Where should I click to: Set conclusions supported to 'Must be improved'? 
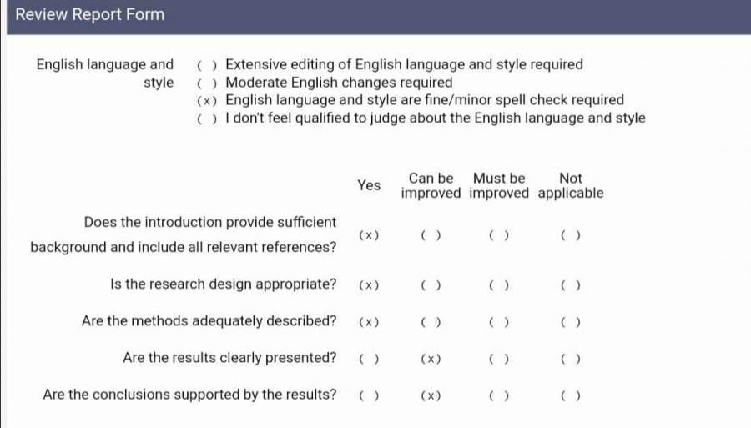(x=499, y=396)
